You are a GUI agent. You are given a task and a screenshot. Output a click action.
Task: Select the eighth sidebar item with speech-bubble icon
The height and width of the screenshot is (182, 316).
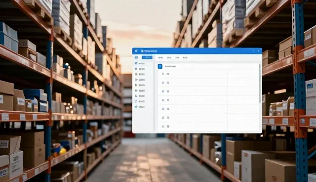coord(140,101)
